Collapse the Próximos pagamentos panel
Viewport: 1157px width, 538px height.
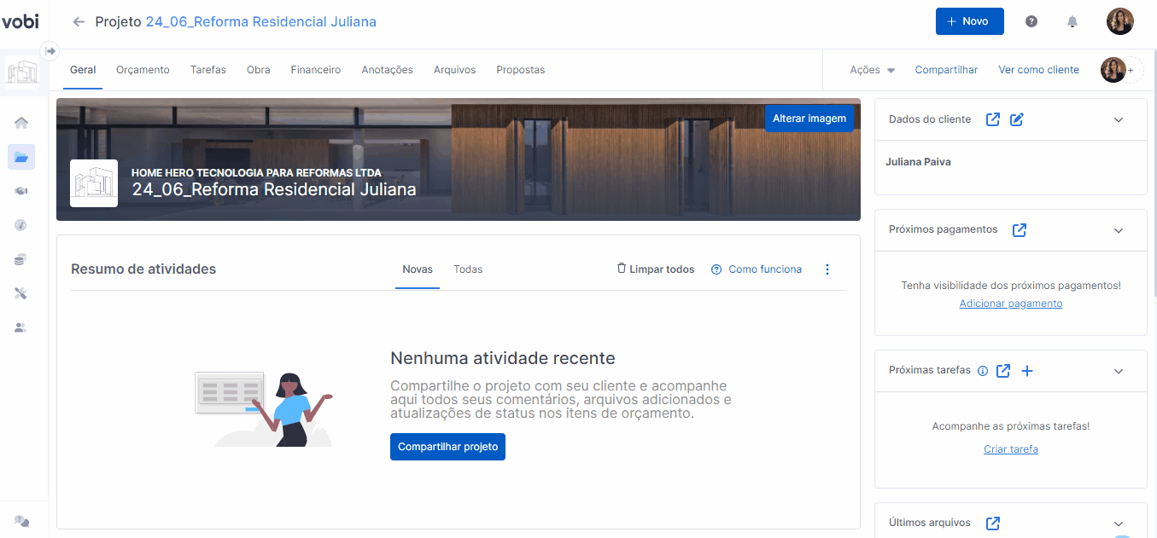pyautogui.click(x=1119, y=230)
